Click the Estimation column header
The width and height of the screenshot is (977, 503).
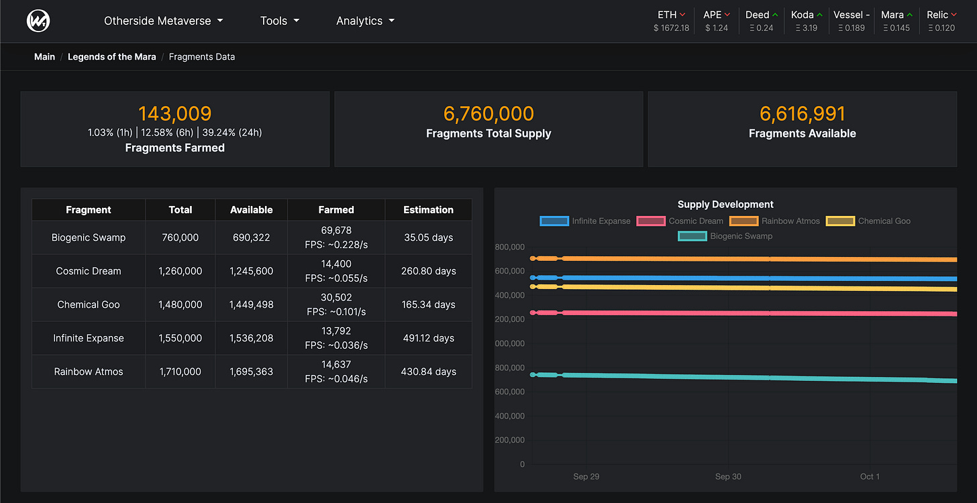pyautogui.click(x=429, y=210)
